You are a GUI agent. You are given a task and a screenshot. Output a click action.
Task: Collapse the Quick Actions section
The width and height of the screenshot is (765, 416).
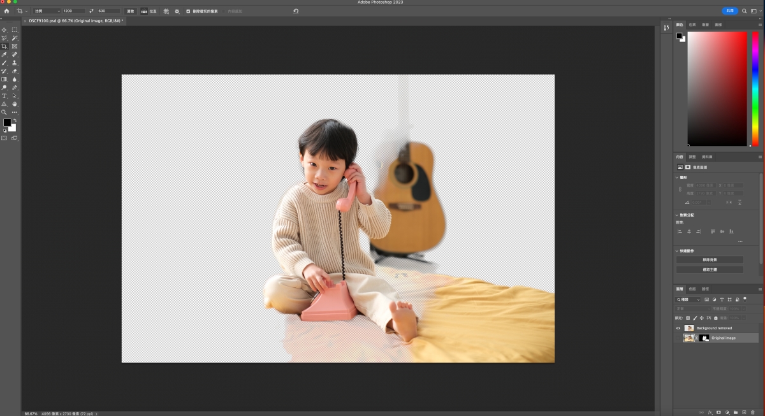[677, 251]
